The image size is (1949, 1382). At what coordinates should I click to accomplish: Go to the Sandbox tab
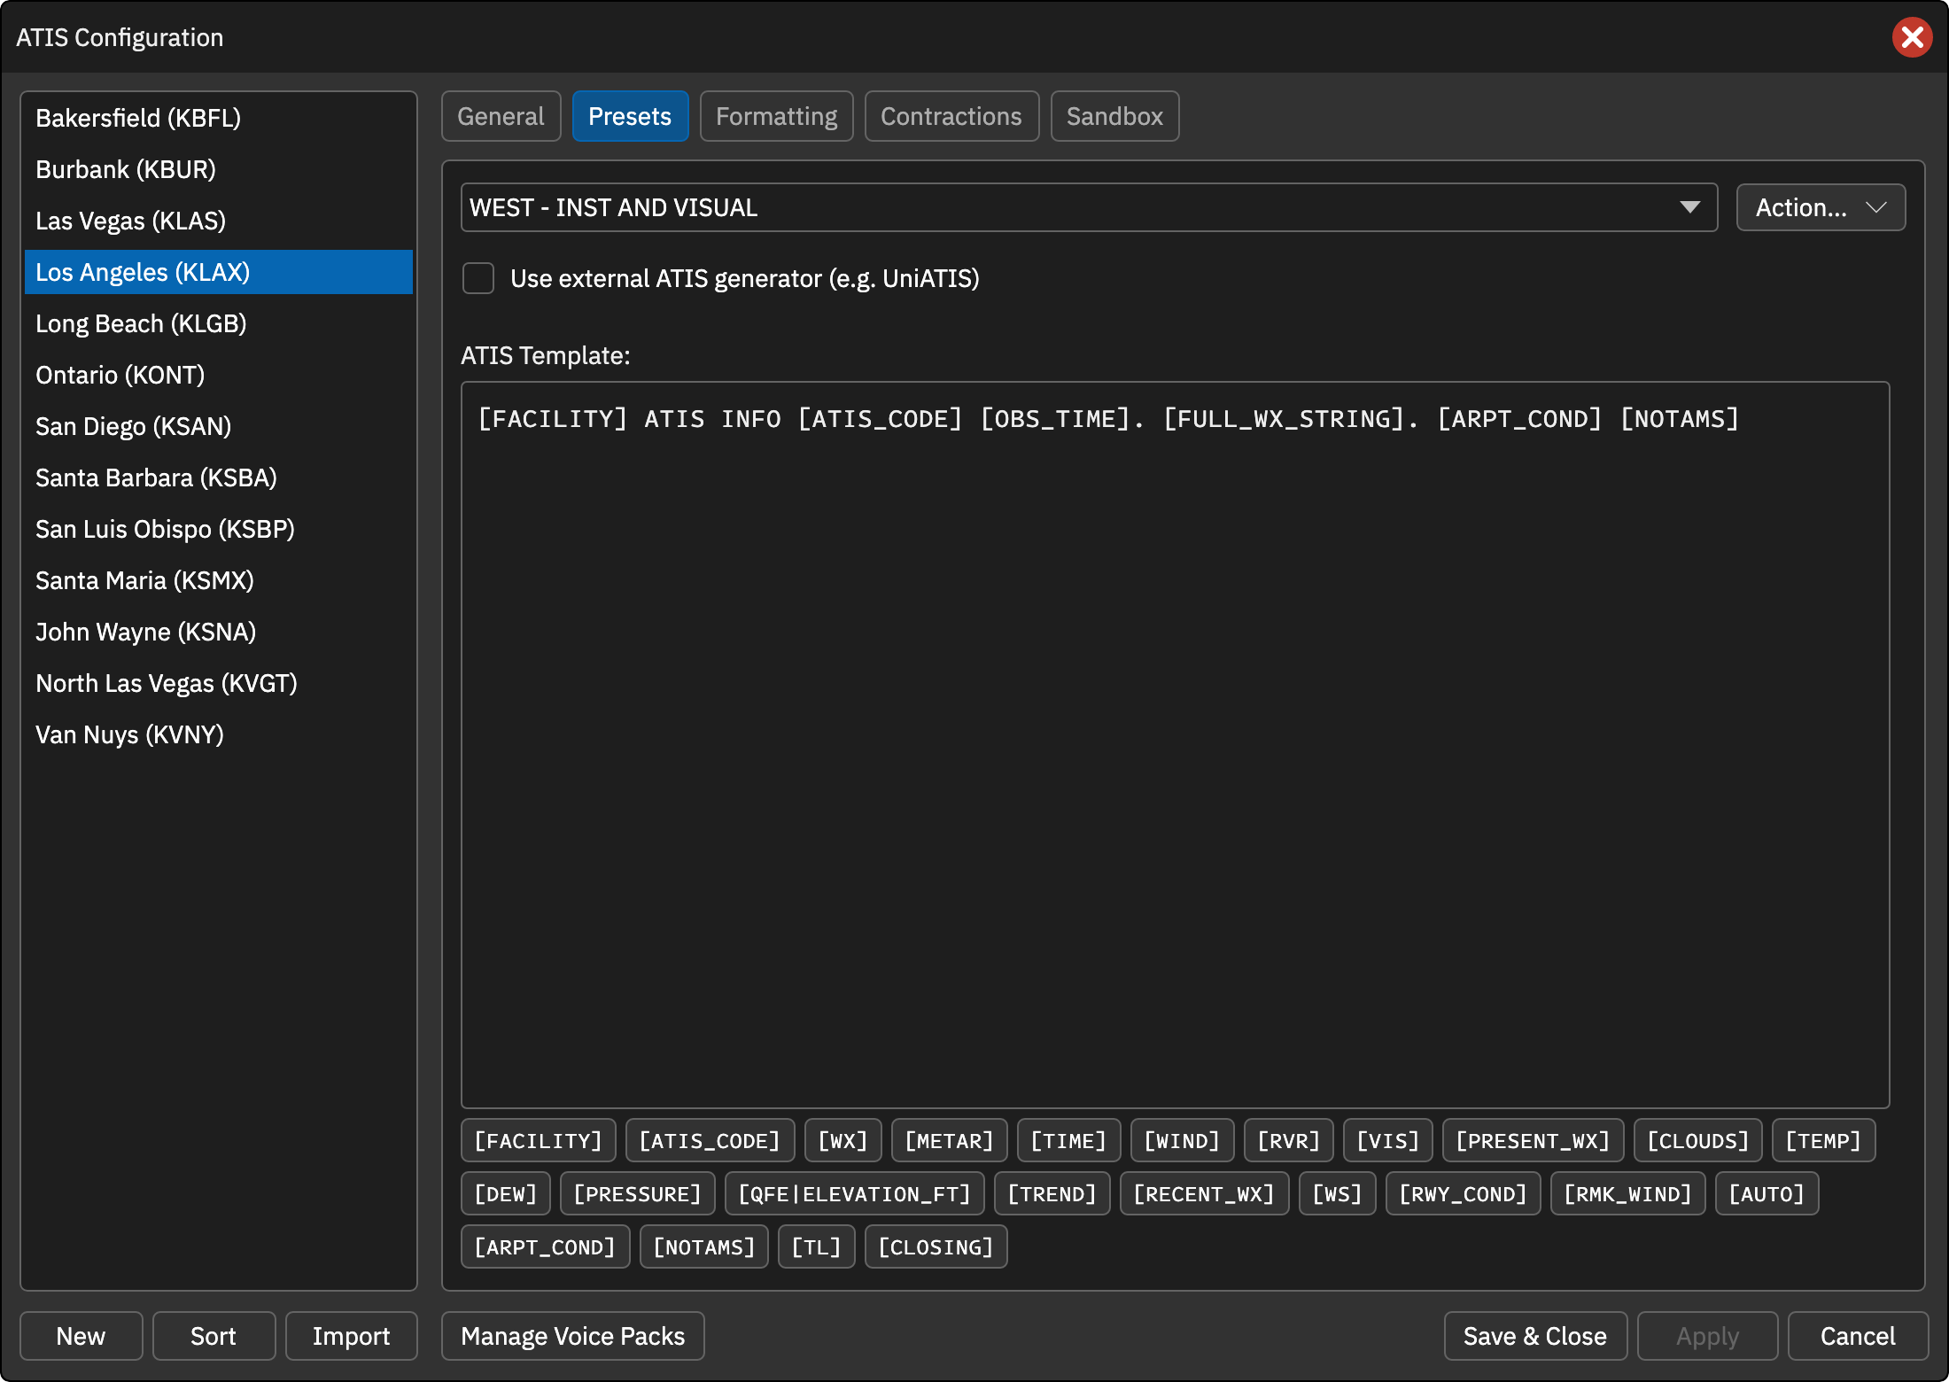[1114, 116]
